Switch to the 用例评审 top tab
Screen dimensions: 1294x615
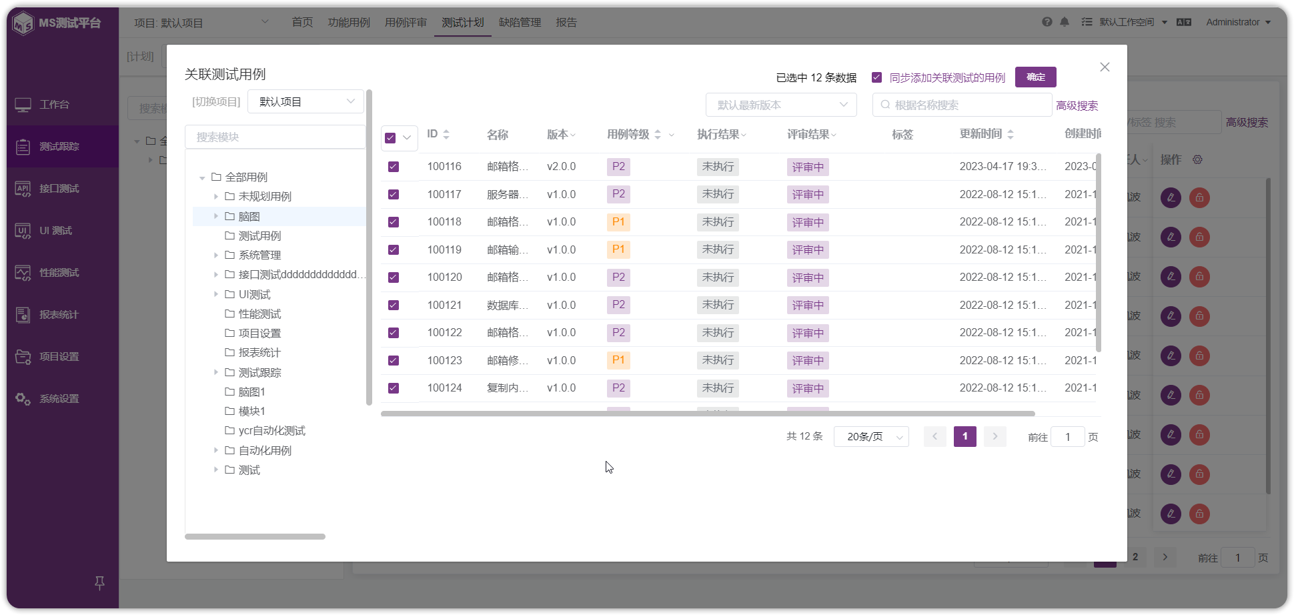click(x=406, y=23)
